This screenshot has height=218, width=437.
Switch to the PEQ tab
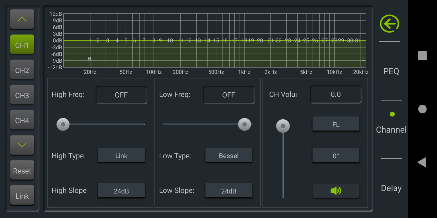coord(391,71)
